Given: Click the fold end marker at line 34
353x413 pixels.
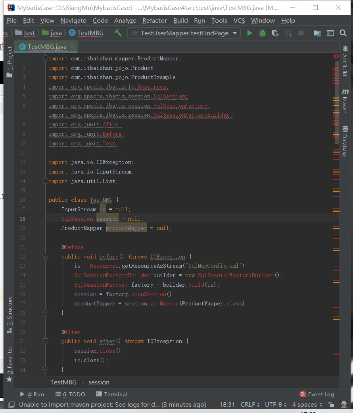Looking at the screenshot, I should (x=45, y=369).
